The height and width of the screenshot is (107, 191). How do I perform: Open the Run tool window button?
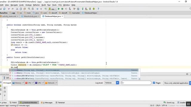tap(3, 103)
